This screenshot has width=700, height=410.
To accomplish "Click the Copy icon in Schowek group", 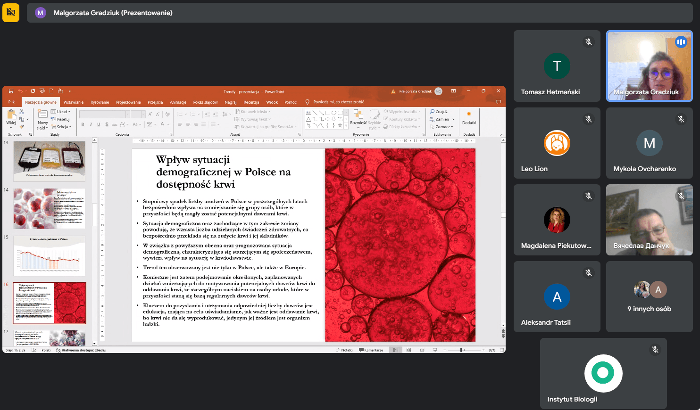I will pyautogui.click(x=22, y=119).
